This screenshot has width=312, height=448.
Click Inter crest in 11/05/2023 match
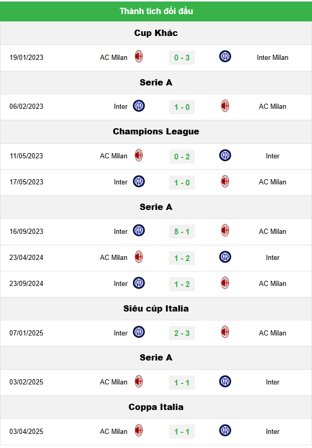pyautogui.click(x=225, y=155)
